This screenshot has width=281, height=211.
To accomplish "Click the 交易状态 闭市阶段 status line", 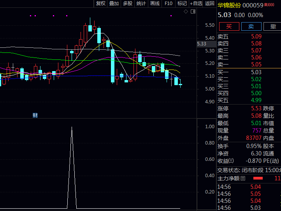I will 249,170.
